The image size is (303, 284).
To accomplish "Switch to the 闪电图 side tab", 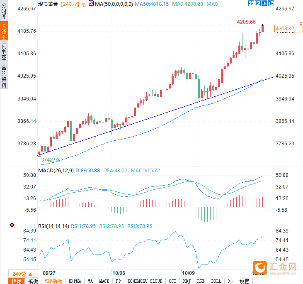I will click(4, 51).
